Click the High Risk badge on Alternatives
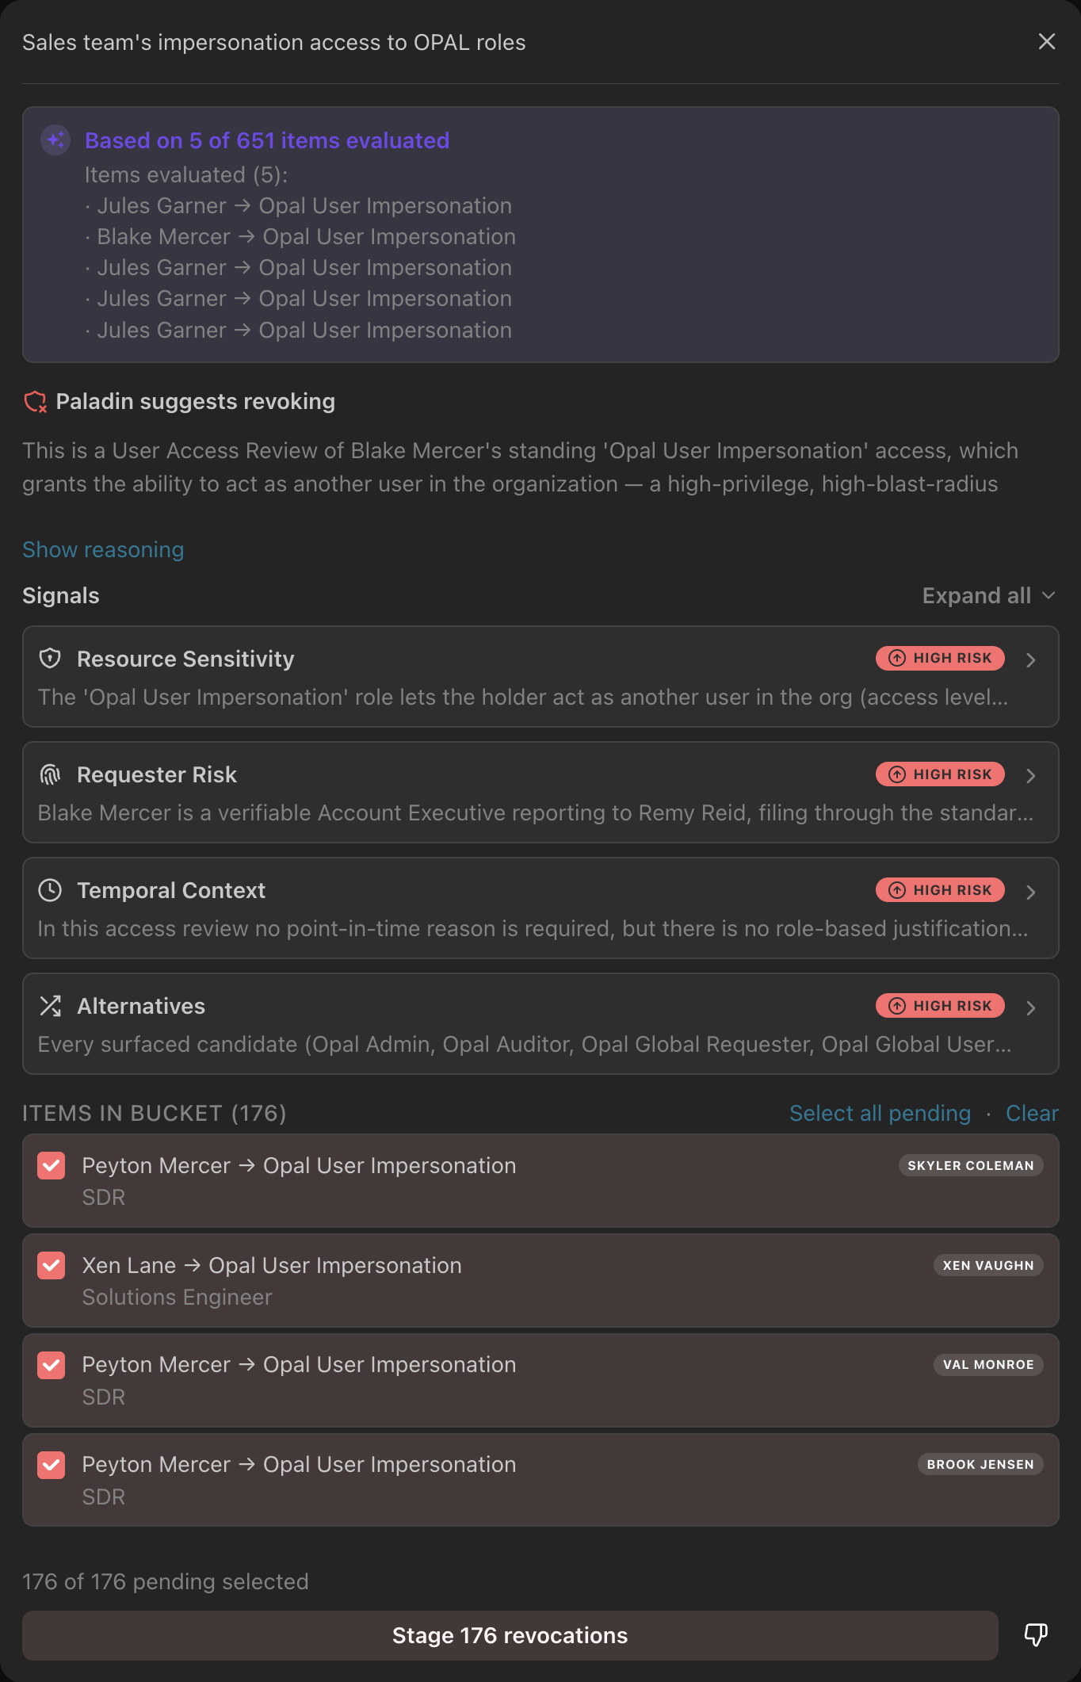1081x1682 pixels. pyautogui.click(x=940, y=1006)
